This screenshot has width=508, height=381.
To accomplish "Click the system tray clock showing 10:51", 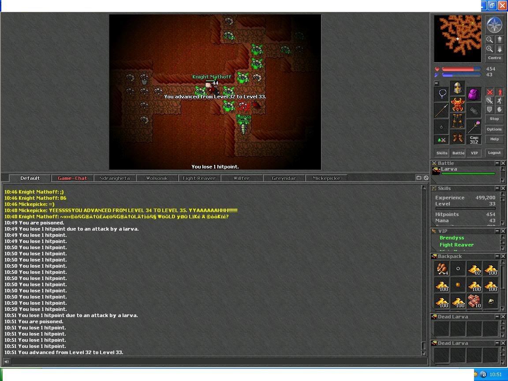I will [496, 374].
